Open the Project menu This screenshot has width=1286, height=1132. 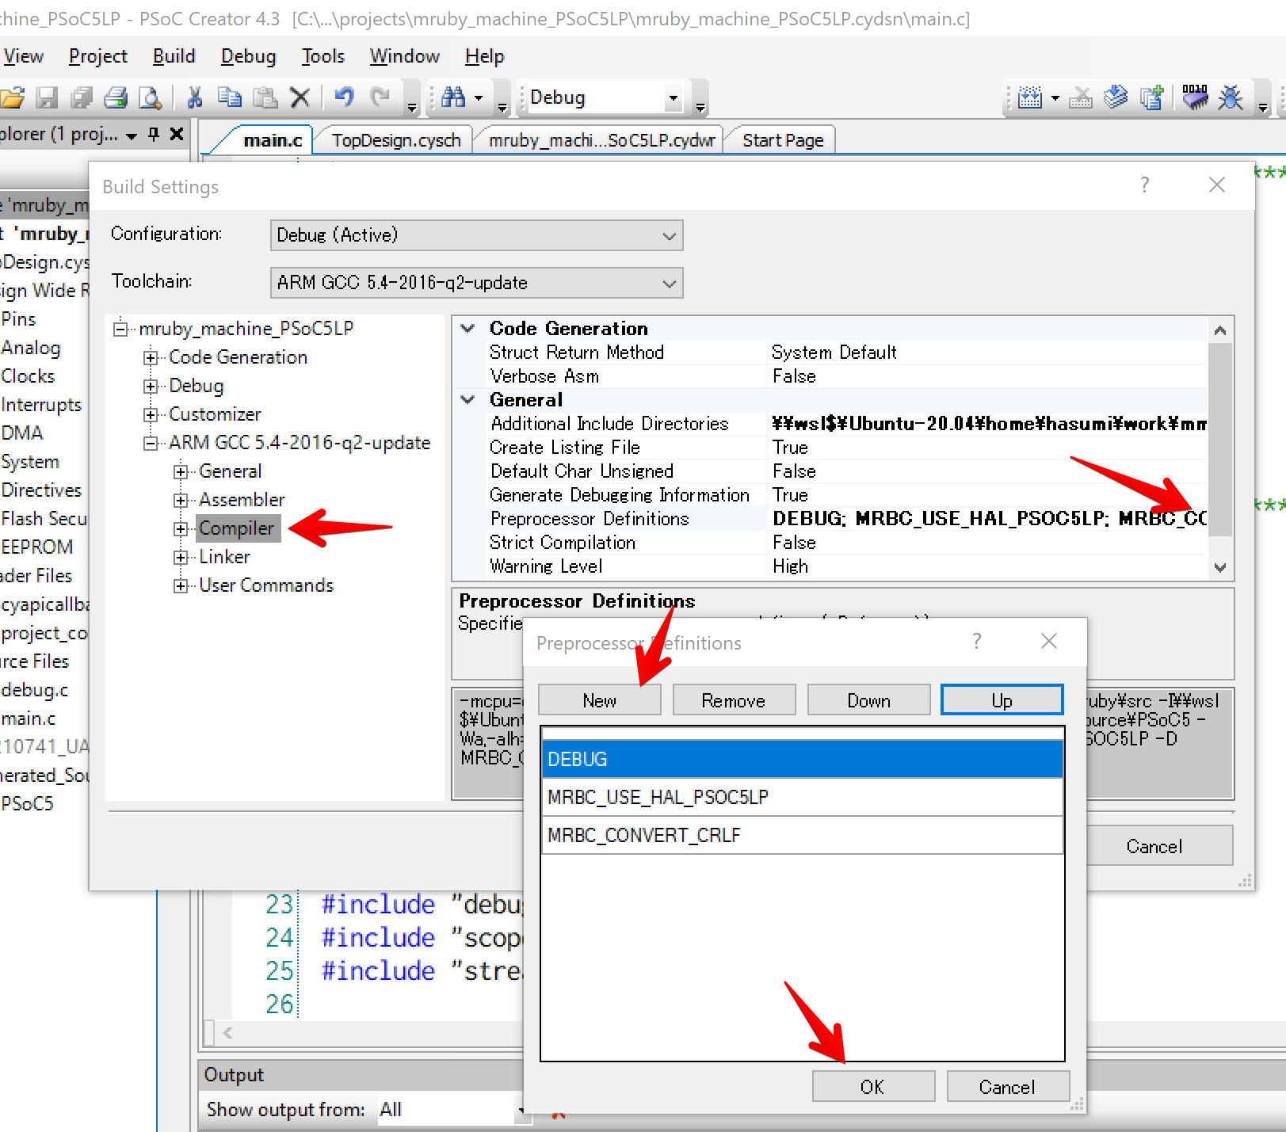(98, 56)
